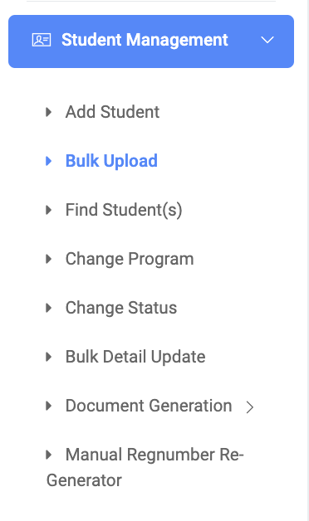Click the triangle bullet beside Add Student
Viewport: 309px width, 521px height.
tap(48, 112)
